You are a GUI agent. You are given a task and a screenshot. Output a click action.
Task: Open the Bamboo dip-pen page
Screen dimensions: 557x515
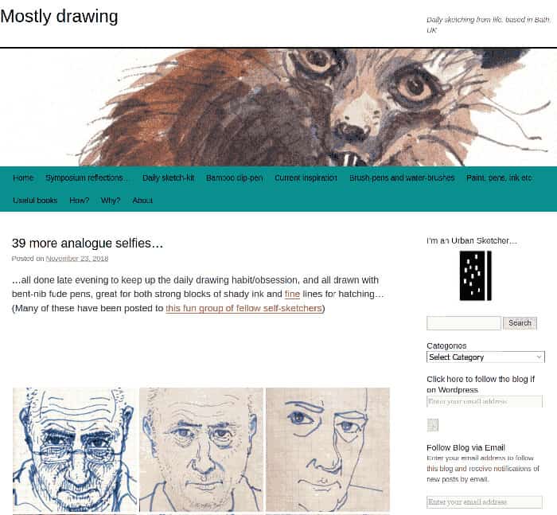click(235, 178)
